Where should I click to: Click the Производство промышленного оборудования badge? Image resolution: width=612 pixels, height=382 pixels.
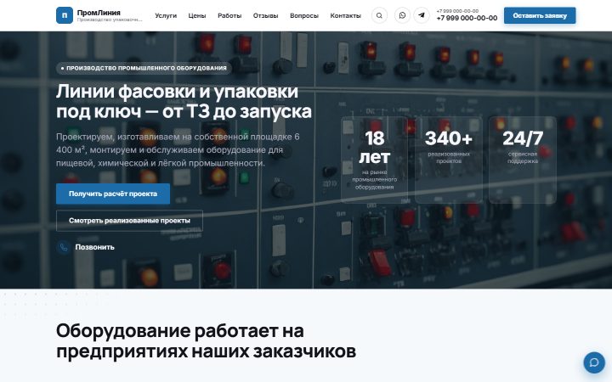click(x=144, y=68)
